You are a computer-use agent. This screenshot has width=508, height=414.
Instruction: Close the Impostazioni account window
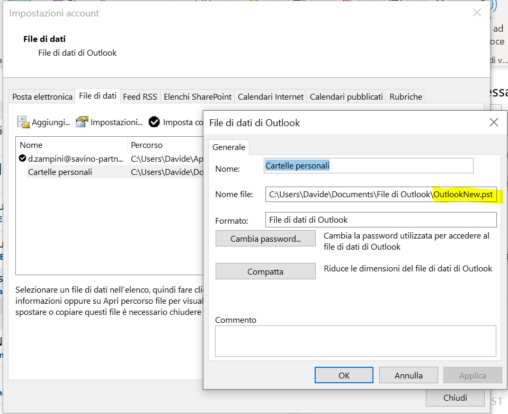[477, 13]
